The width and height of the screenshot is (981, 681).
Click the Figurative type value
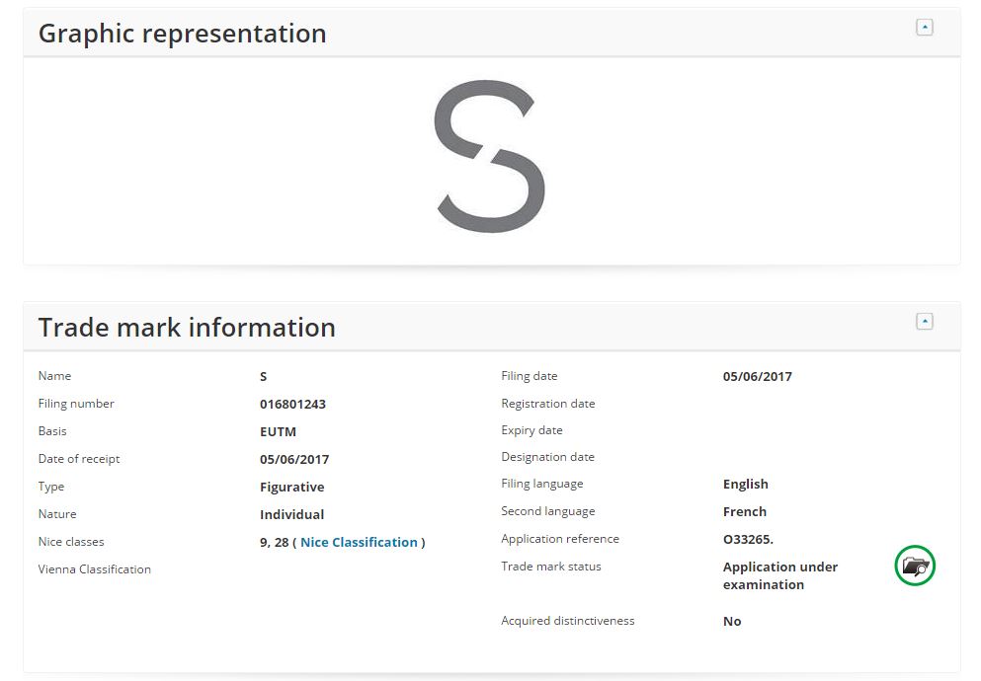pos(291,487)
